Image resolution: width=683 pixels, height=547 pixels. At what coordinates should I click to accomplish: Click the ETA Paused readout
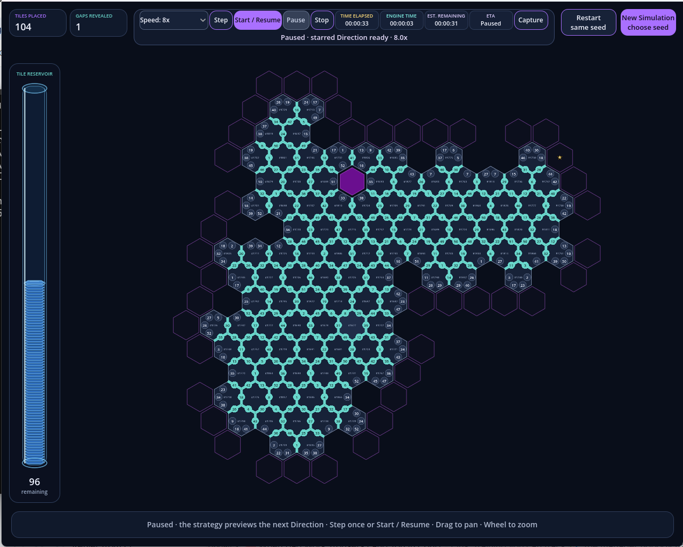pyautogui.click(x=491, y=20)
